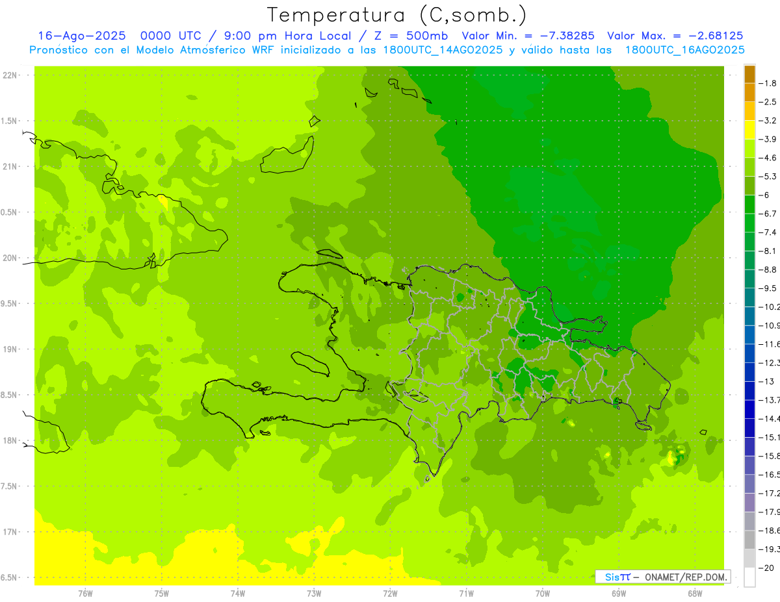The width and height of the screenshot is (780, 602).
Task: Click the '1800UTC_16AGO2025' valid-until time
Action: point(684,50)
